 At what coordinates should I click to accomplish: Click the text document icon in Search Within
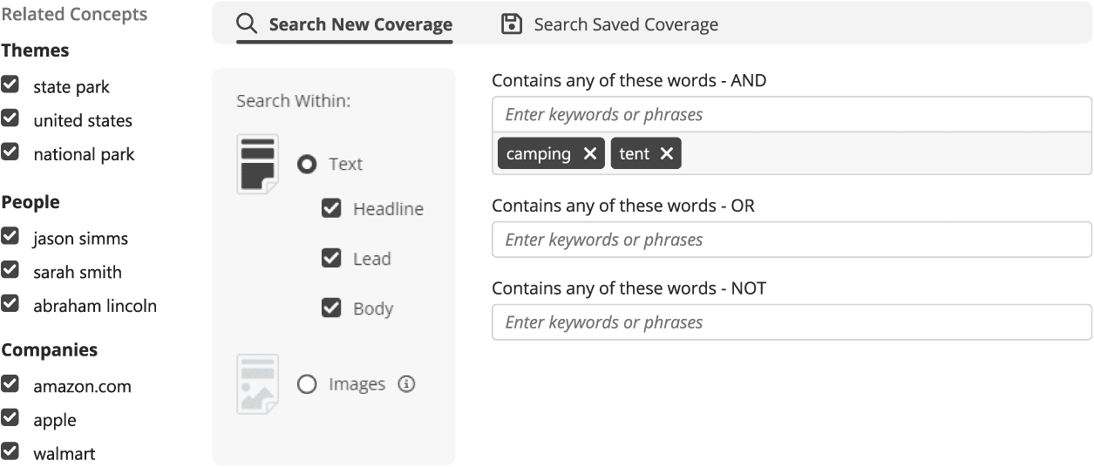pos(257,164)
